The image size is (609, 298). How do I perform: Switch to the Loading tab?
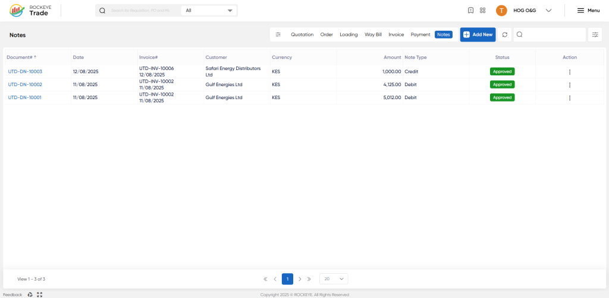349,34
